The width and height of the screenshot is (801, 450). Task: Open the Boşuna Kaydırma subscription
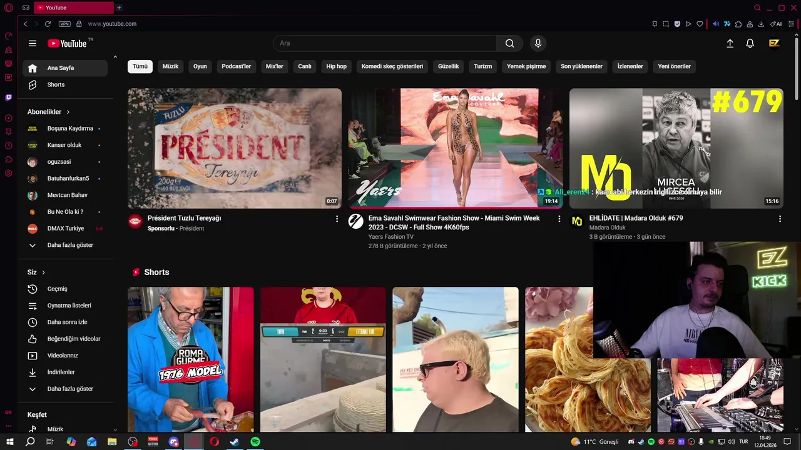[x=65, y=128]
